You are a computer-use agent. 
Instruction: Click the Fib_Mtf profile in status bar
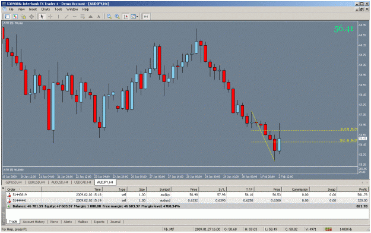(x=169, y=229)
